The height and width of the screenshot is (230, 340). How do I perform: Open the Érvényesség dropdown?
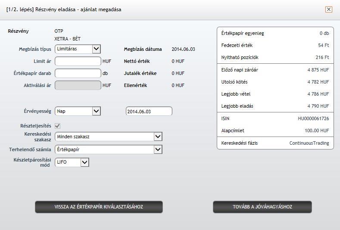point(78,111)
